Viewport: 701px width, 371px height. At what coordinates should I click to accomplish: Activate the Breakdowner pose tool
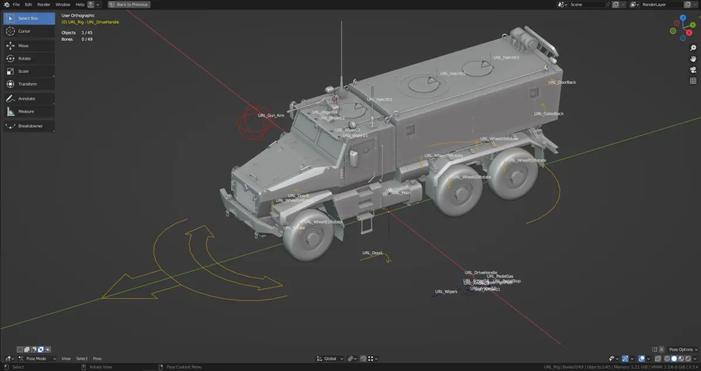tap(29, 126)
